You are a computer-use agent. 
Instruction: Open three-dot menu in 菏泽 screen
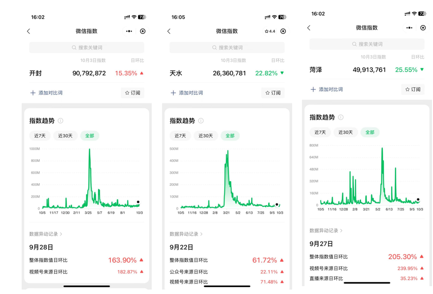(x=409, y=28)
